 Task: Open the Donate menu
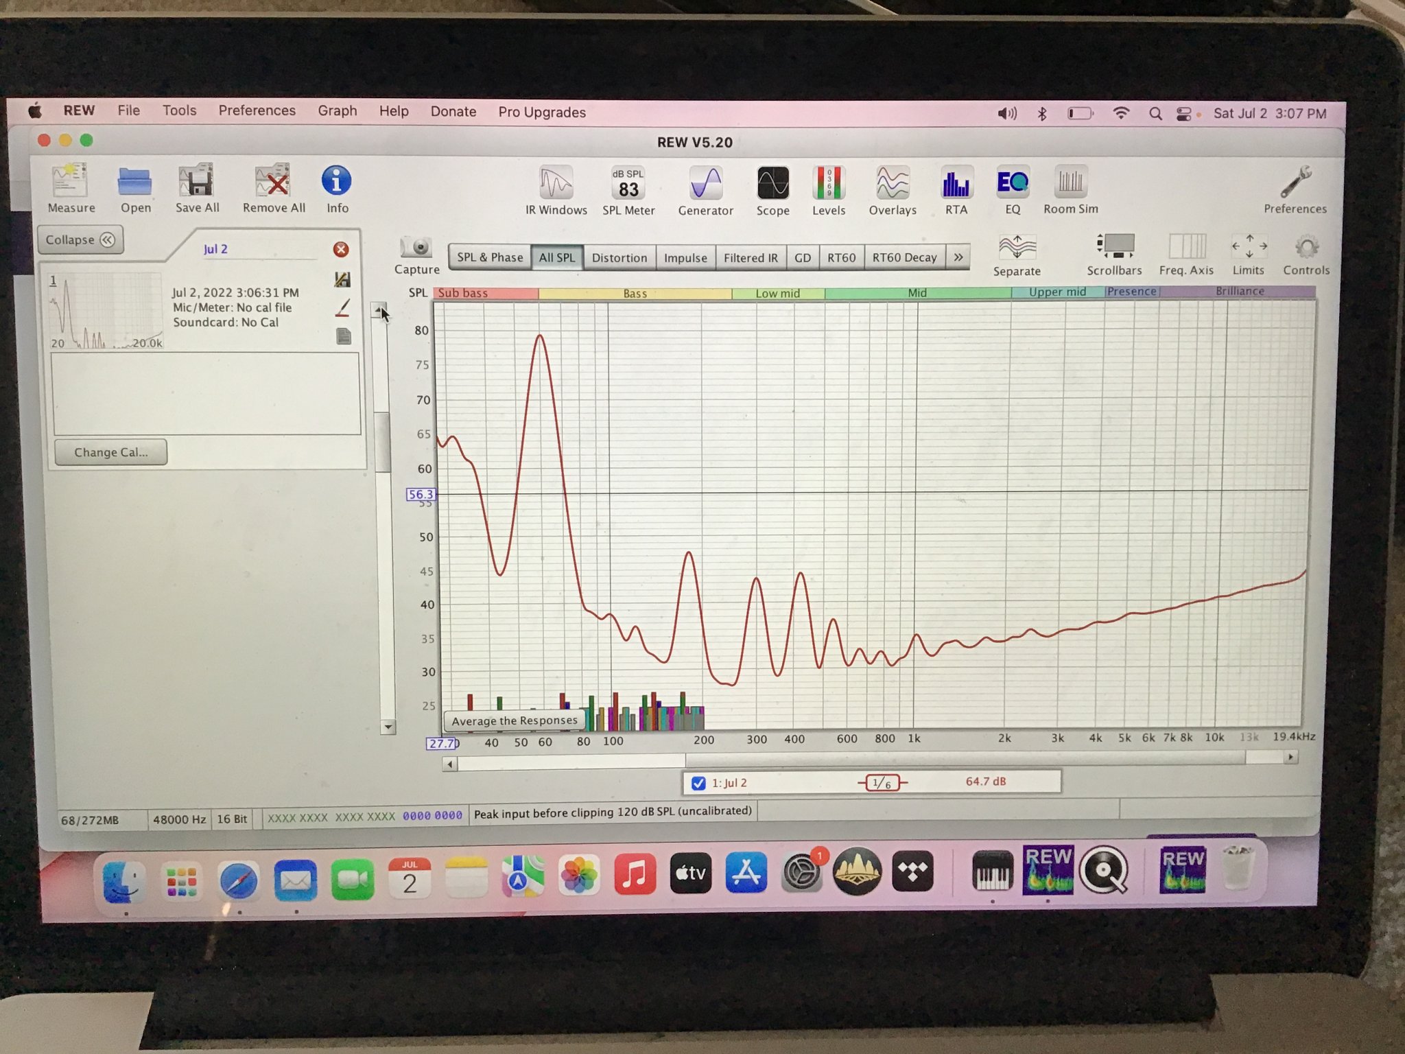coord(453,112)
